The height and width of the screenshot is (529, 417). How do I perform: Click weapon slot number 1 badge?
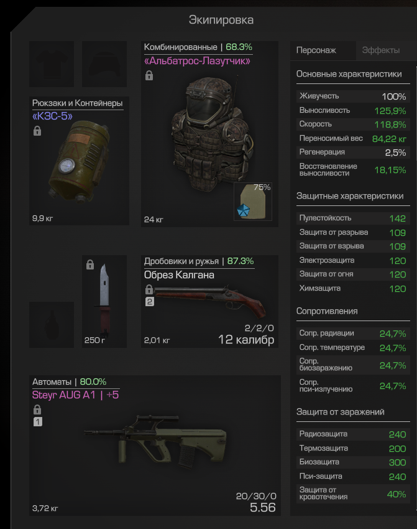pyautogui.click(x=38, y=422)
